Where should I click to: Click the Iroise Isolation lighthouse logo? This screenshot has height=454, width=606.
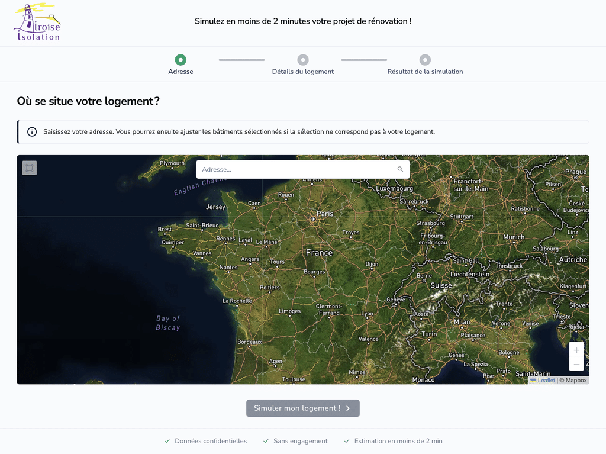pyautogui.click(x=37, y=22)
